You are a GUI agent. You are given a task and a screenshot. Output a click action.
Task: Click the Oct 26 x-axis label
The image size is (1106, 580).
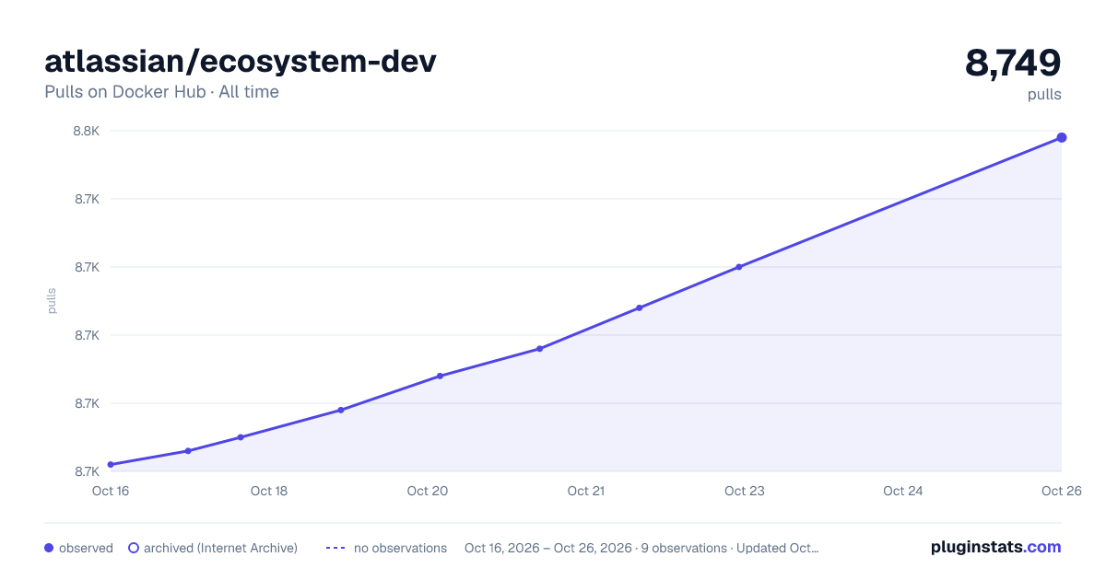coord(1060,491)
